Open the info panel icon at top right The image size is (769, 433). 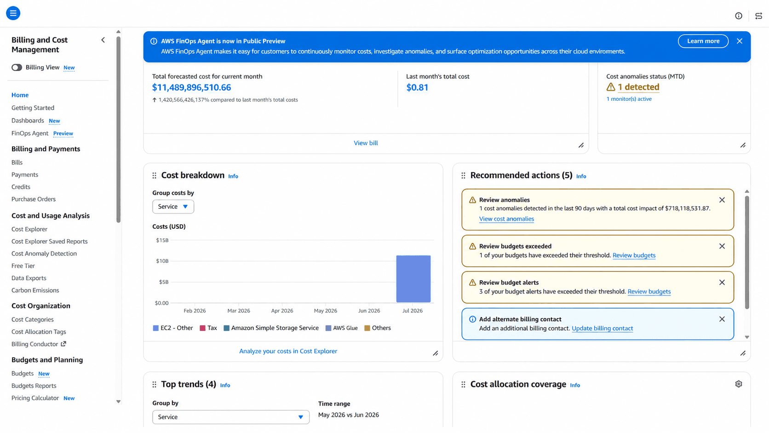[x=739, y=16]
